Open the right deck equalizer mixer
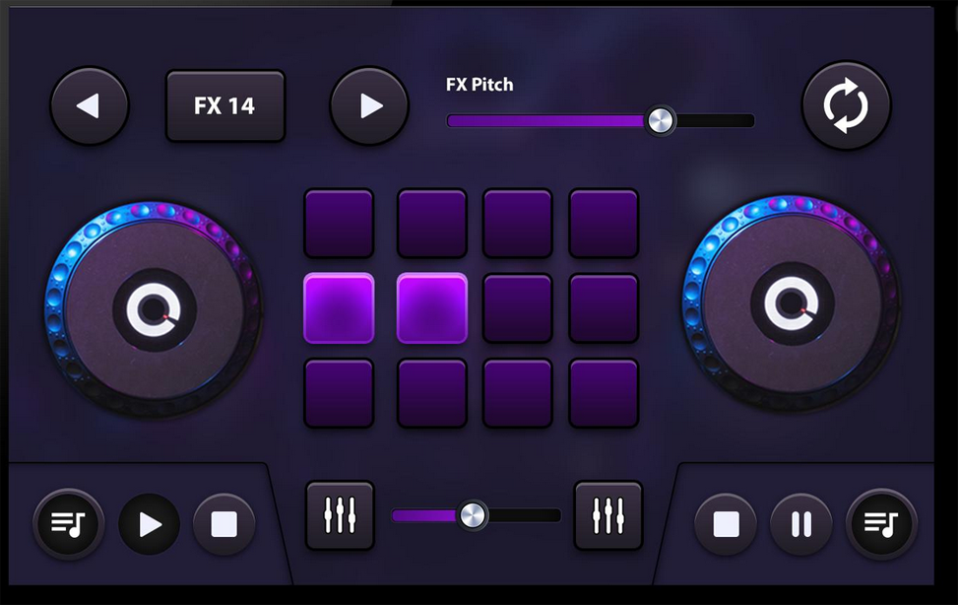 click(x=607, y=515)
